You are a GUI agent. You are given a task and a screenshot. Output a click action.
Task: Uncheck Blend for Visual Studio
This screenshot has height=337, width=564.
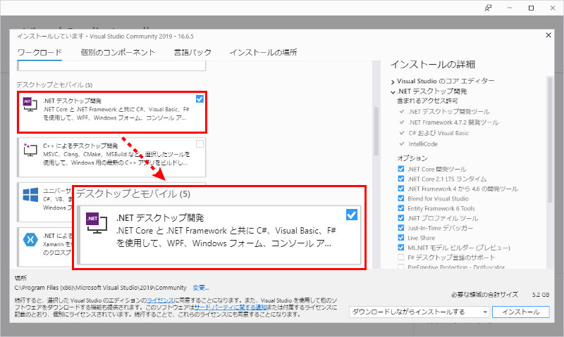(401, 198)
